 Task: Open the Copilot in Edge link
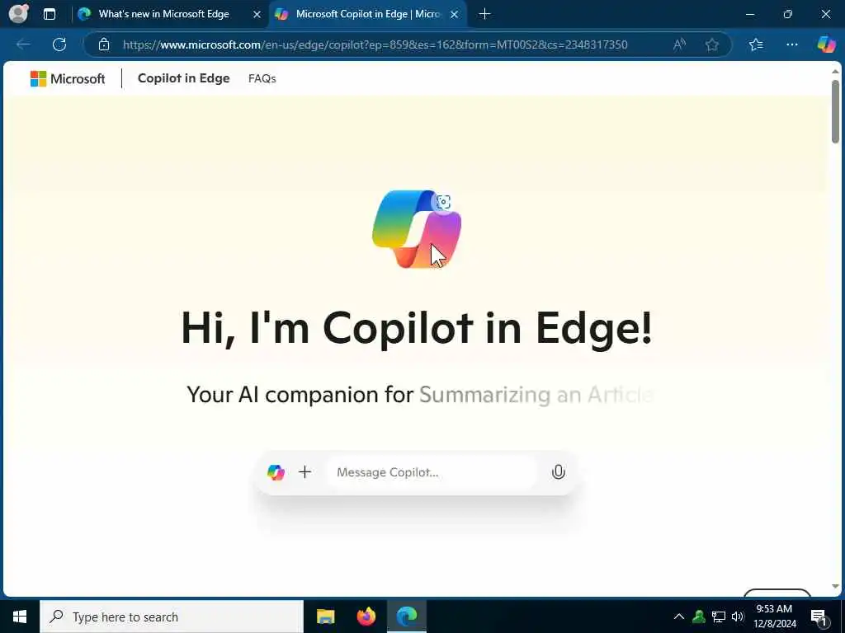click(184, 78)
